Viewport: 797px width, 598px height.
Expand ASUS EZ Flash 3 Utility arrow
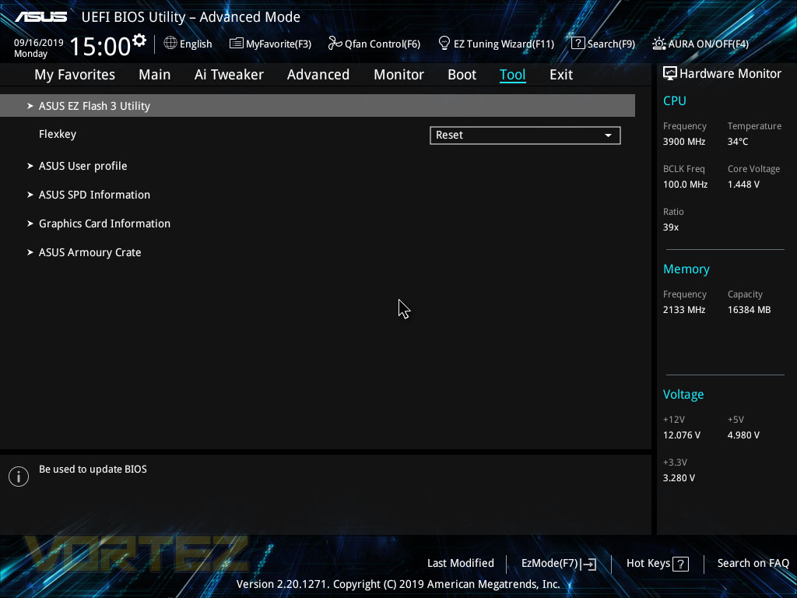coord(30,106)
